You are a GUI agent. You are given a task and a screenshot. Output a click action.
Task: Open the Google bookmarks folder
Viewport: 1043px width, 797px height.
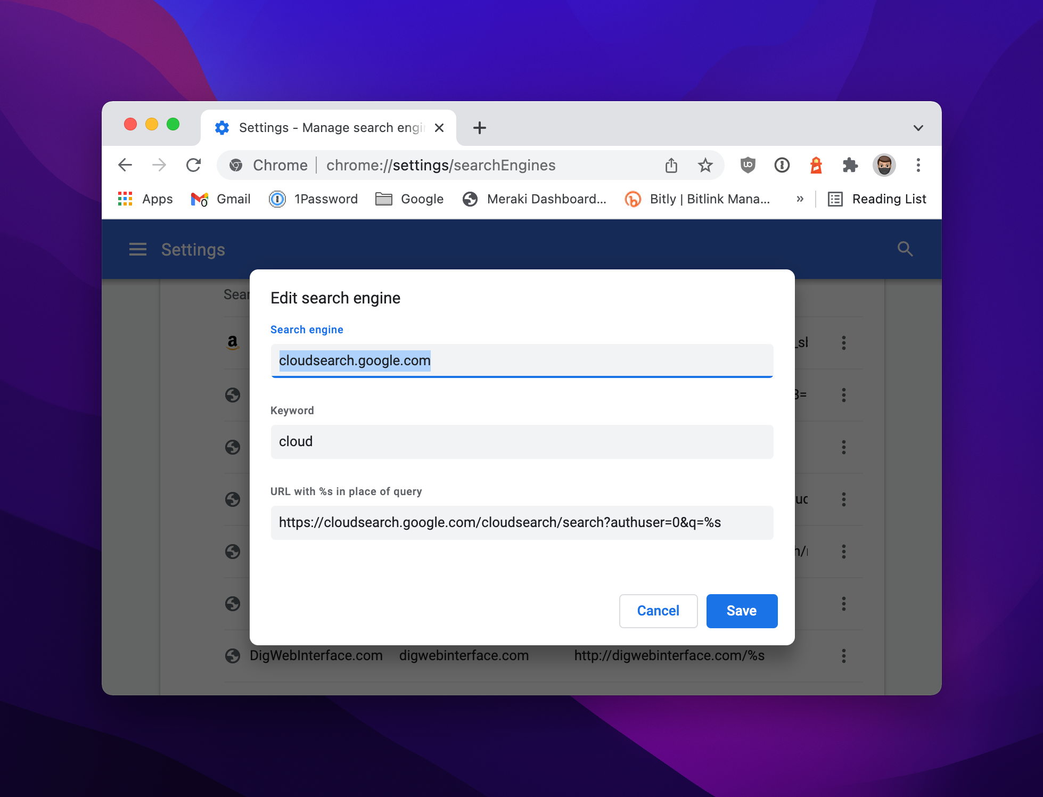click(409, 199)
